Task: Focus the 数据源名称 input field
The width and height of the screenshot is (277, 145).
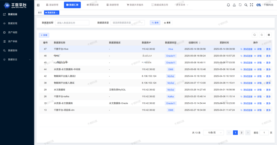Action: point(72,23)
